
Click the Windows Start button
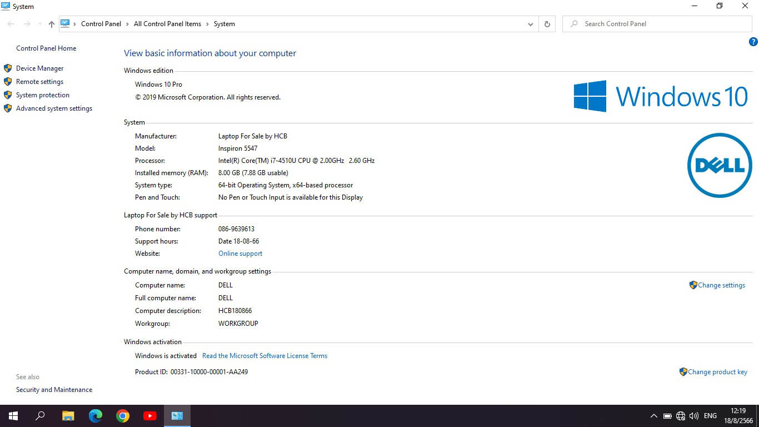coord(13,416)
